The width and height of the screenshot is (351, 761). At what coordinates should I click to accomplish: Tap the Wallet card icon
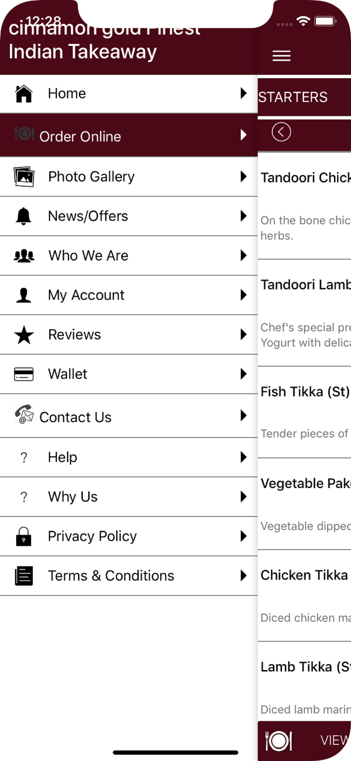pos(24,374)
